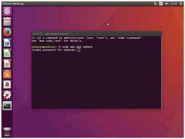185x139 pixels.
Task: Click the 'See "man sudo_root" for details.' line
Action: 57,41
